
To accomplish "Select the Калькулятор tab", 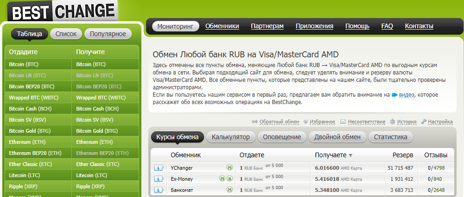I will (x=231, y=137).
